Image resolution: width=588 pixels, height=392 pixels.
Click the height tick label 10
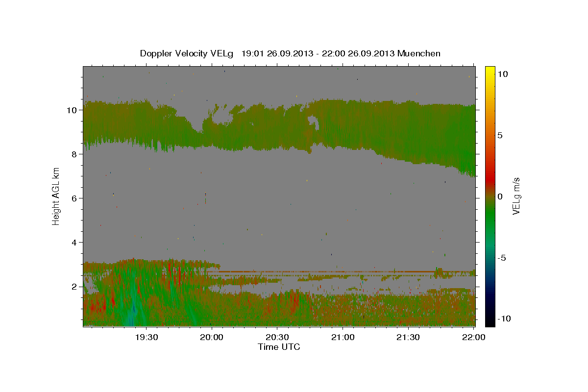[x=72, y=110]
